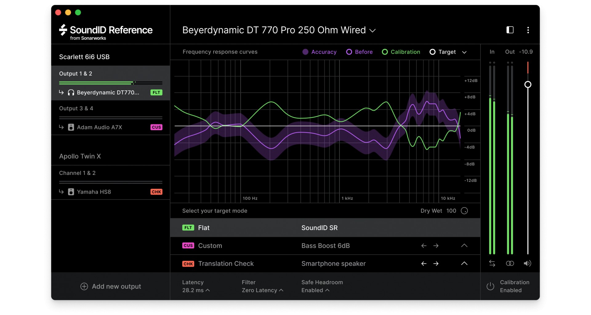Click the Select your target mode label
591x315 pixels.
click(215, 211)
